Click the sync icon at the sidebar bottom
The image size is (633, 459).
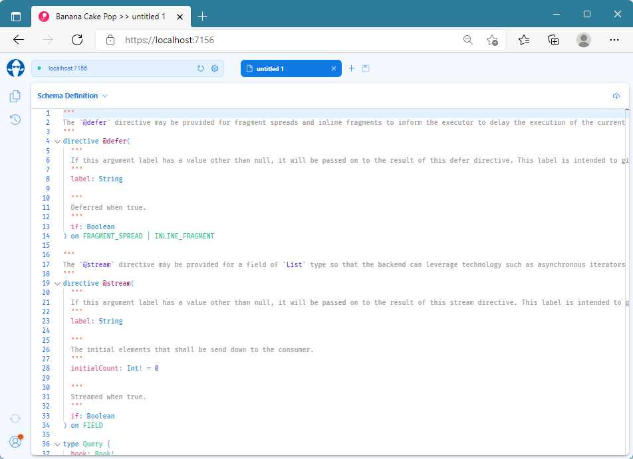[15, 418]
